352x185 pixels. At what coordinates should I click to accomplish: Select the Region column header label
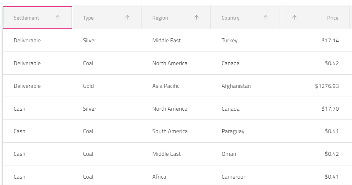point(160,18)
